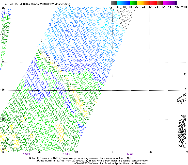Image resolution: width=188 pixels, height=165 pixels.
Task: Click the green 15-20 knots color segment
Action: 134,3
